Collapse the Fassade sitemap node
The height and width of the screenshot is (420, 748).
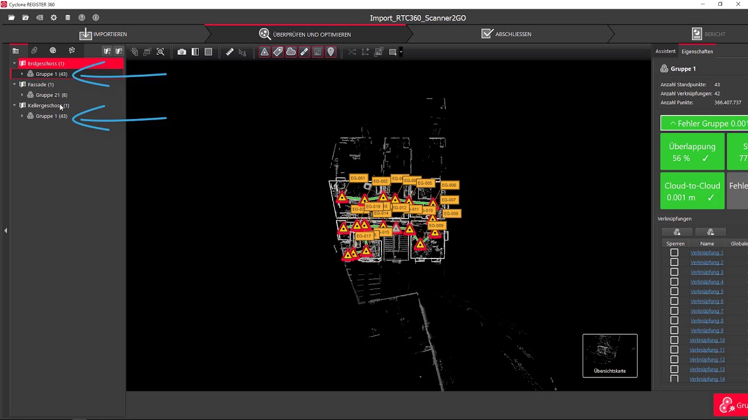click(x=15, y=85)
